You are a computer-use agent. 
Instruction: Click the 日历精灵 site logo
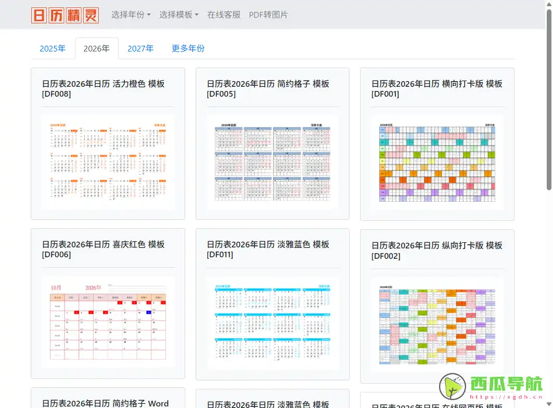pos(65,15)
